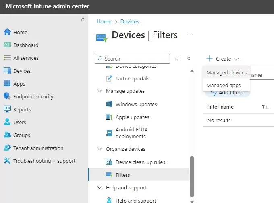Click the Partner portals external link icon
This screenshot has width=274, height=203.
coord(109,78)
